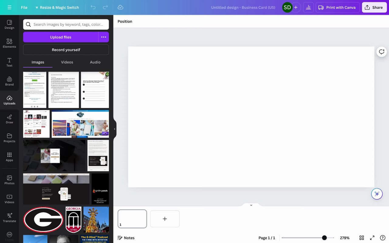Select the Georgia G logo image

43,220
